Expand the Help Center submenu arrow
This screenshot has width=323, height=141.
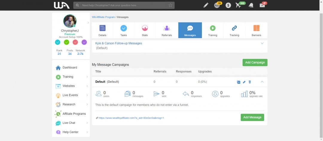pyautogui.click(x=87, y=132)
